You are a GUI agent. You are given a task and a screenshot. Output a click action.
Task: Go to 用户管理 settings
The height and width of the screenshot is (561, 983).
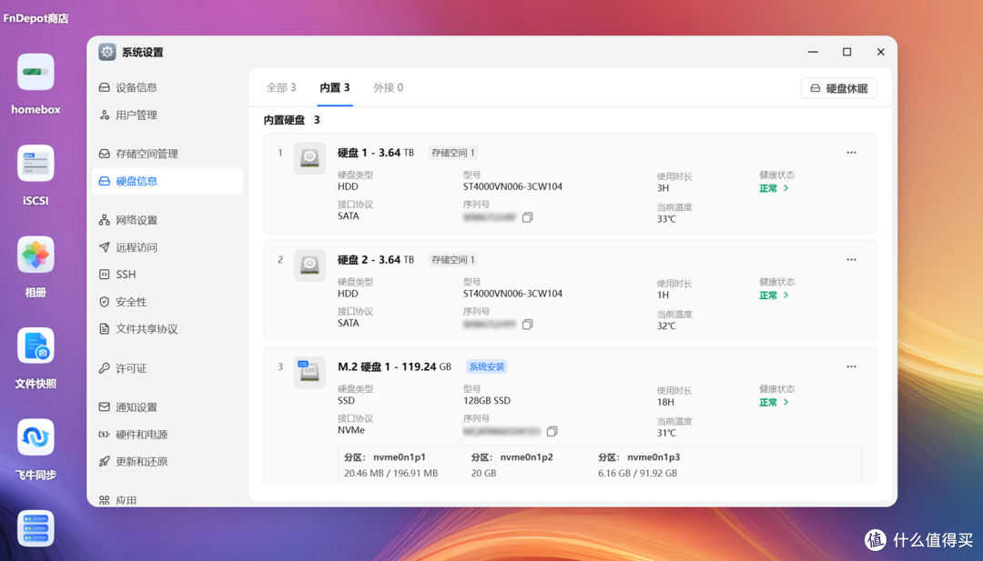click(167, 115)
